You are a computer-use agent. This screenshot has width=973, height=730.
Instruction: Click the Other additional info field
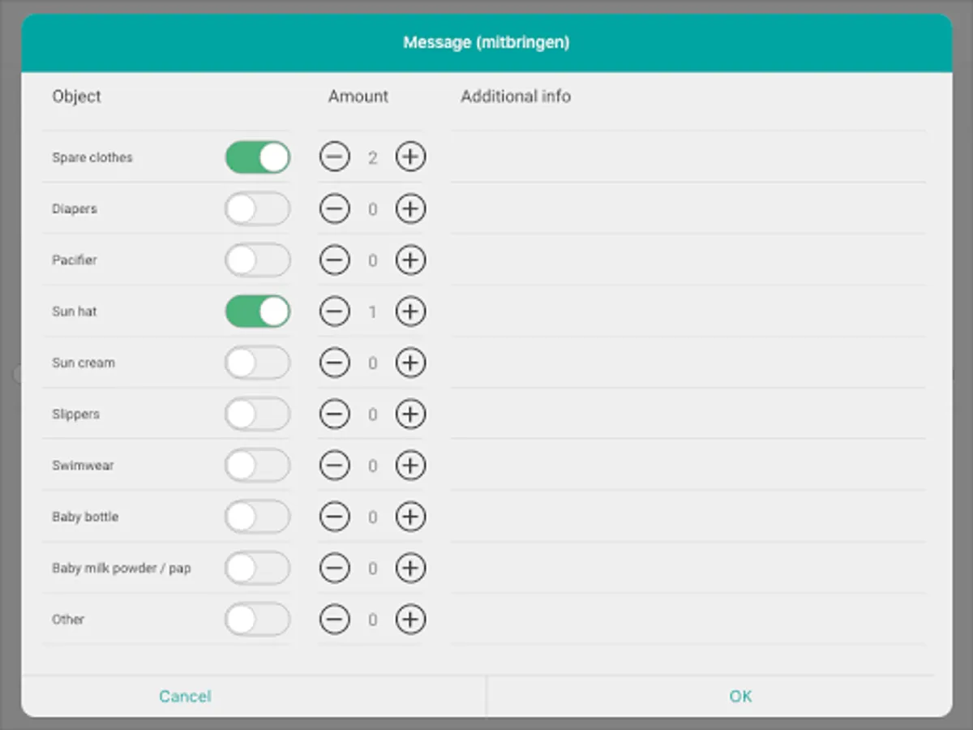[688, 620]
